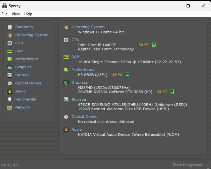
Task: Click the motherboard 46 °C temperature reading
Action: pos(117,75)
